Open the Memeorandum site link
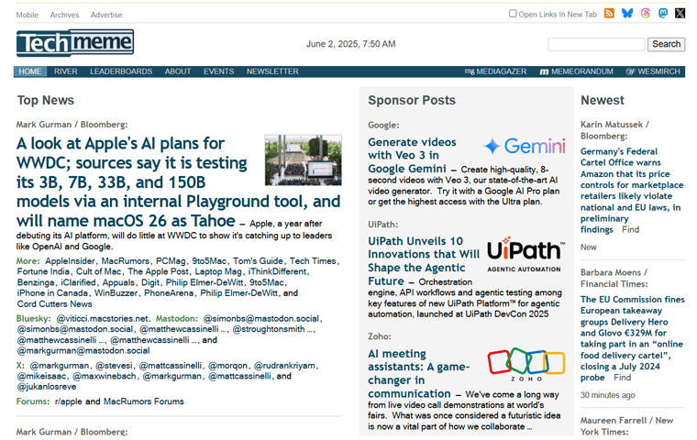 click(x=577, y=71)
